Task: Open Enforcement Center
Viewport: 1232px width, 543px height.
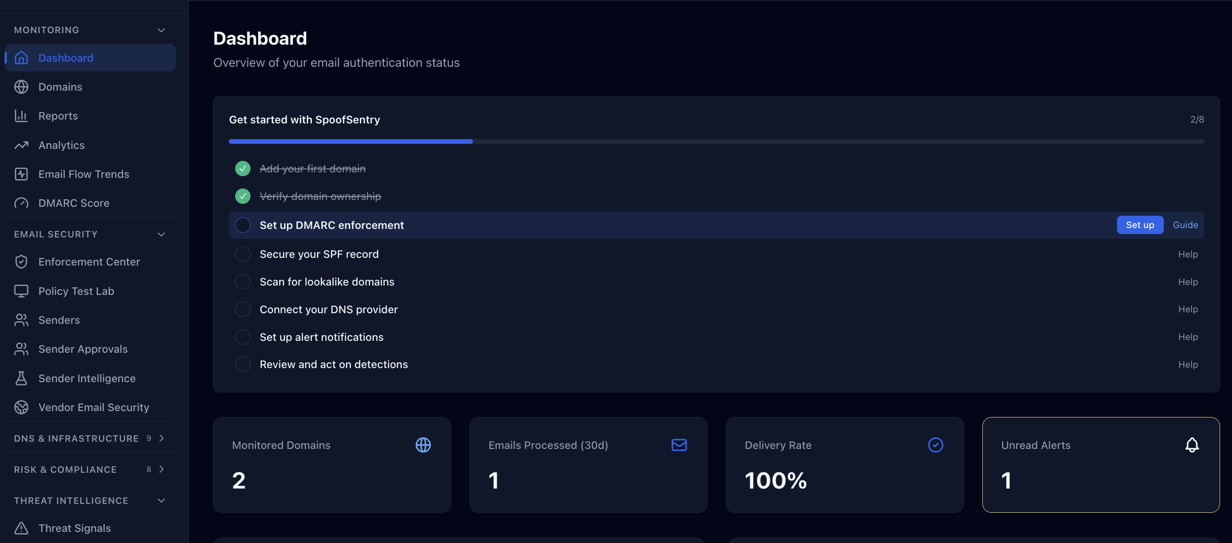Action: [90, 262]
